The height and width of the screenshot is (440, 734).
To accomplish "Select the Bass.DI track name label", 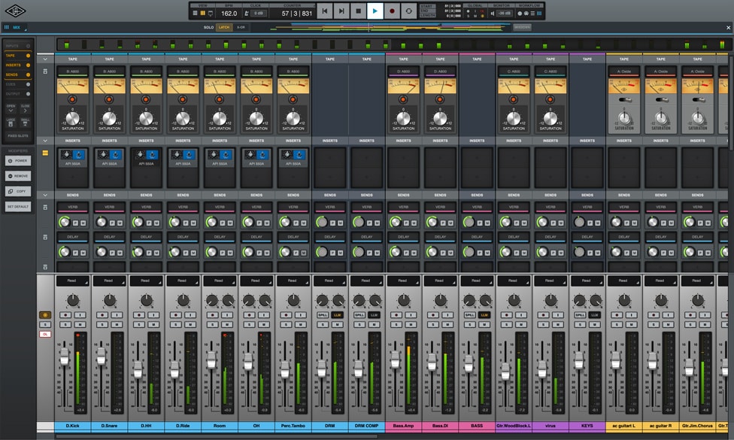I will click(x=440, y=426).
